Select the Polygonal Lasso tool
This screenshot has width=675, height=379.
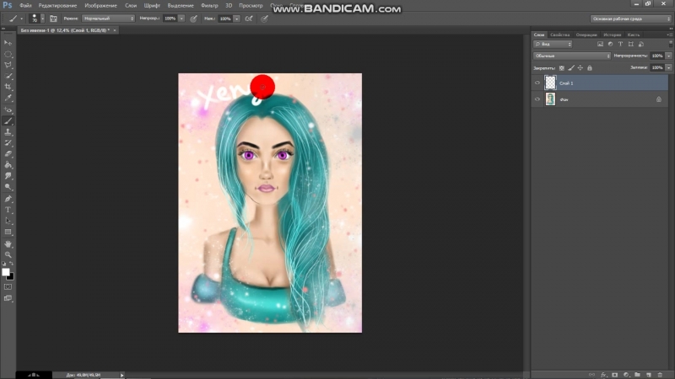pos(8,65)
